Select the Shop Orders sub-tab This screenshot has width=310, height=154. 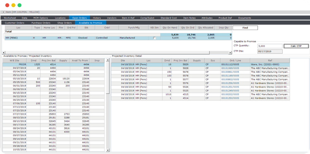pos(64,23)
